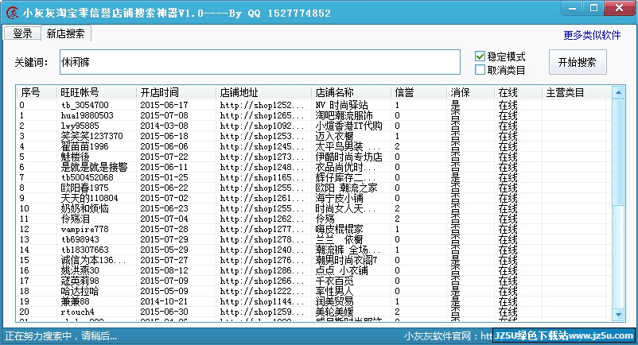Click the 在线 column header

click(x=518, y=92)
